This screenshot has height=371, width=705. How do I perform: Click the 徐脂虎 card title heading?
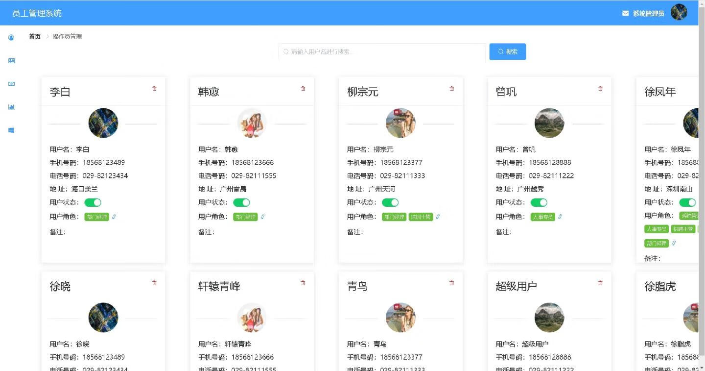tap(660, 286)
